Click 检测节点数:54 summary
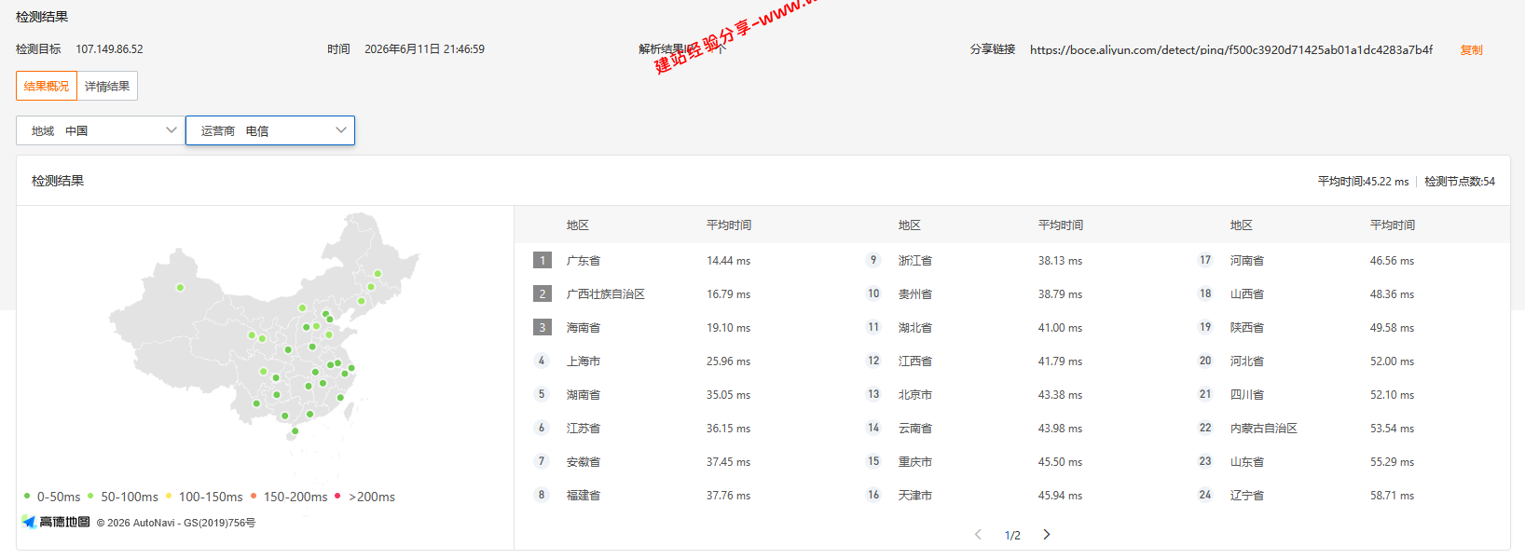Viewport: 1525px width, 559px height. [1460, 182]
